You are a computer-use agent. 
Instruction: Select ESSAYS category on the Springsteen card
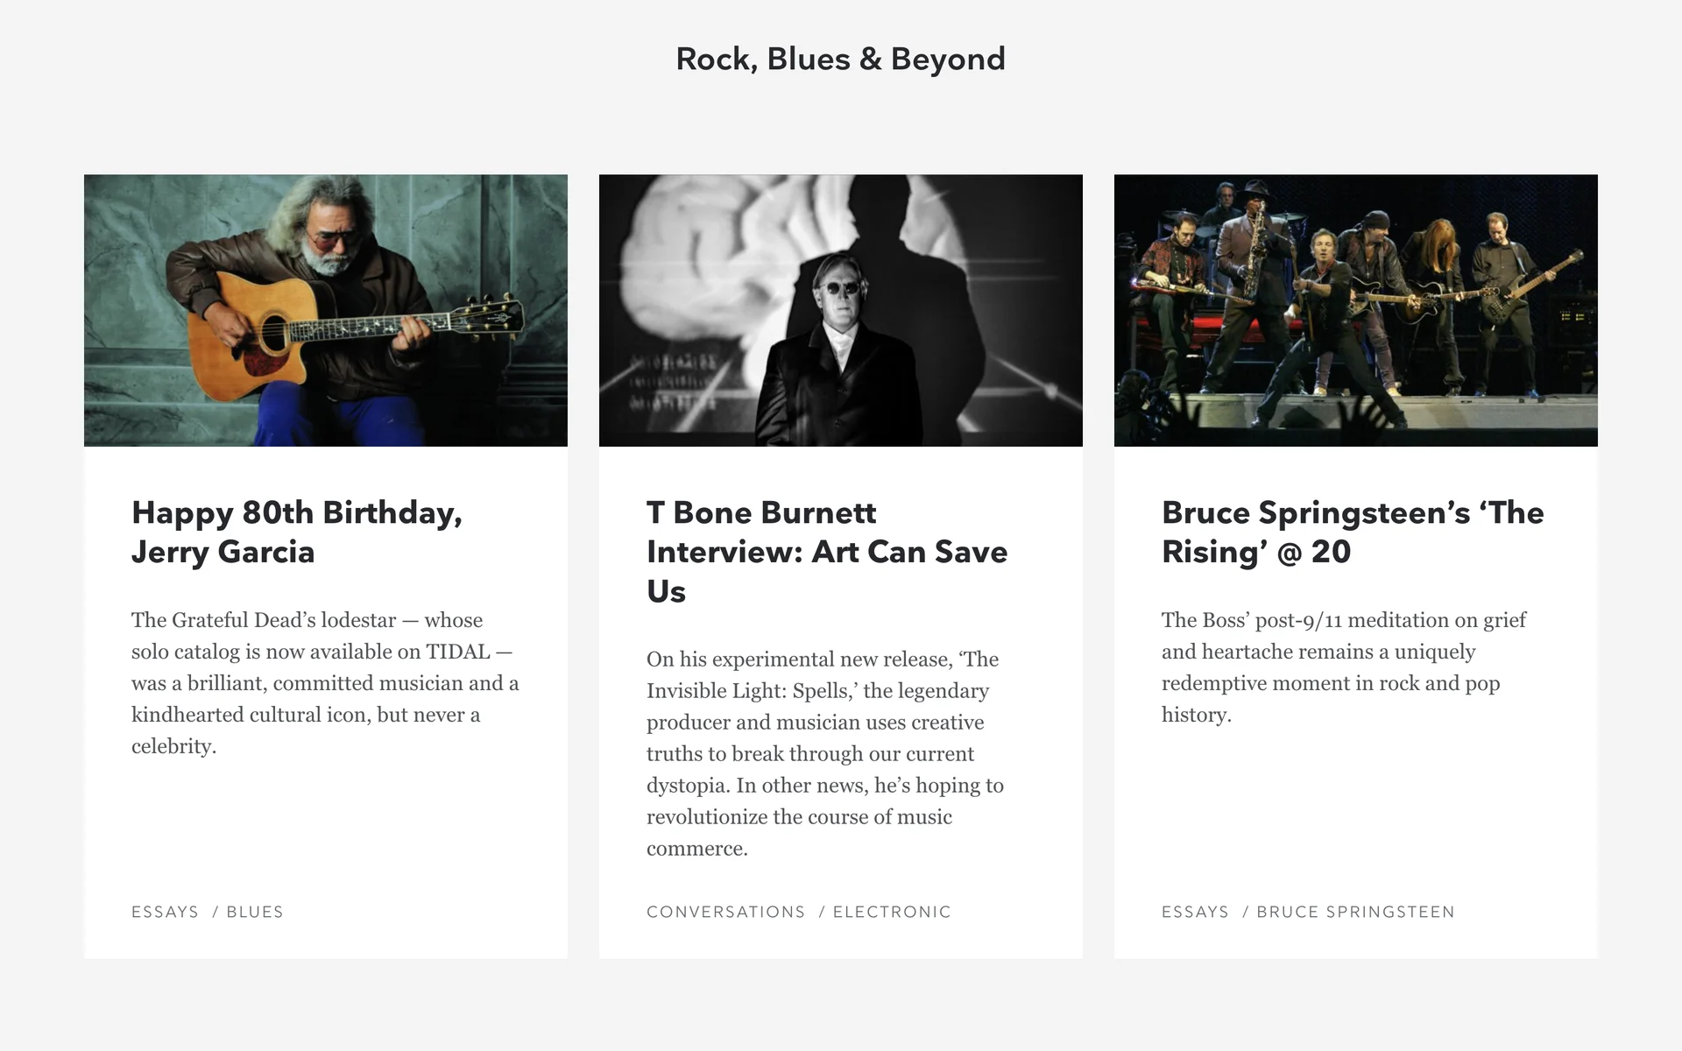click(x=1195, y=912)
